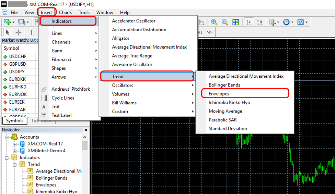The height and width of the screenshot is (194, 335).
Task: Open the Templates dropdown arrow
Action: (x=307, y=22)
